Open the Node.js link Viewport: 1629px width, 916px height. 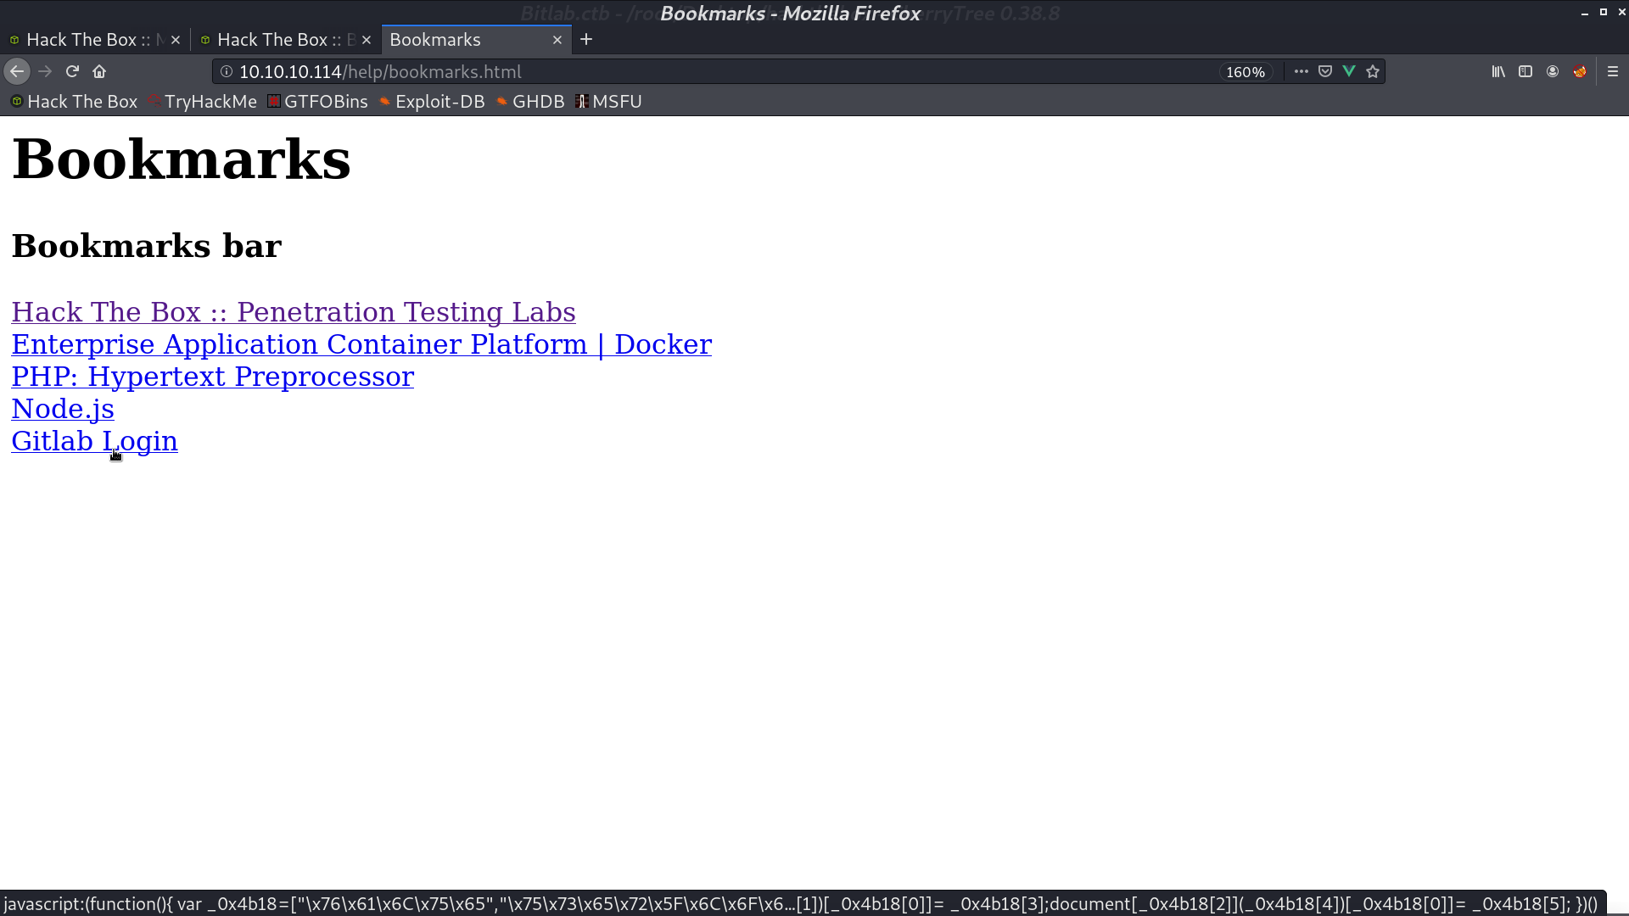63,409
